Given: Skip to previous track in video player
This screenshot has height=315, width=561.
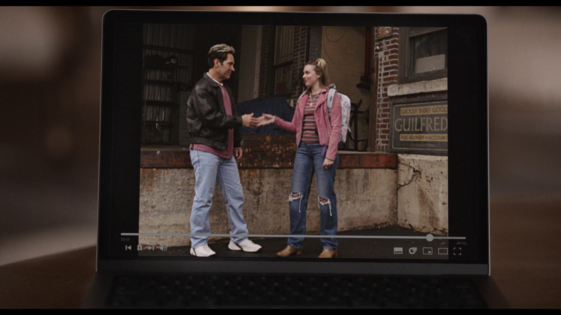Looking at the screenshot, I should tap(128, 248).
